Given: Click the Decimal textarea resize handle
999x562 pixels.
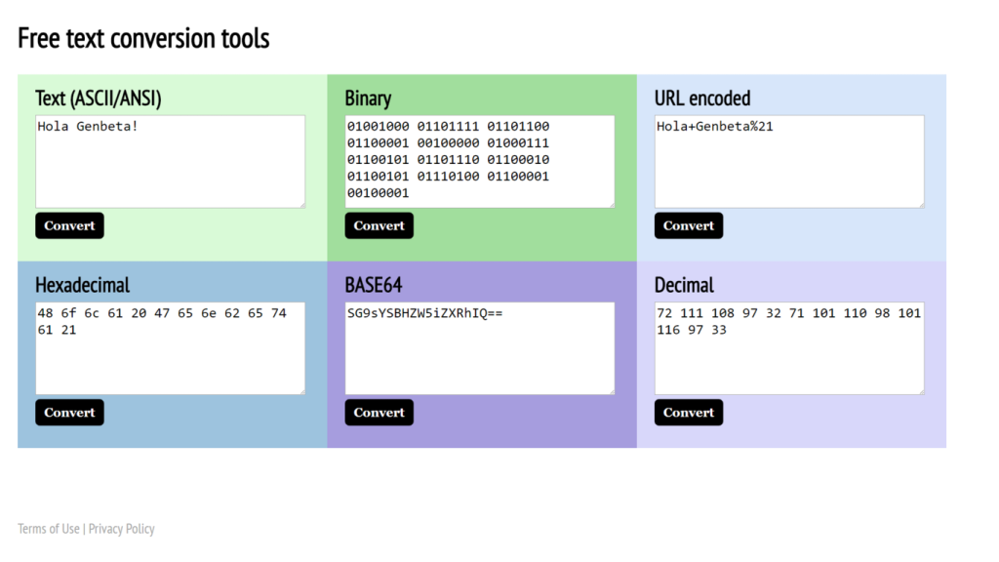Looking at the screenshot, I should pos(921,391).
